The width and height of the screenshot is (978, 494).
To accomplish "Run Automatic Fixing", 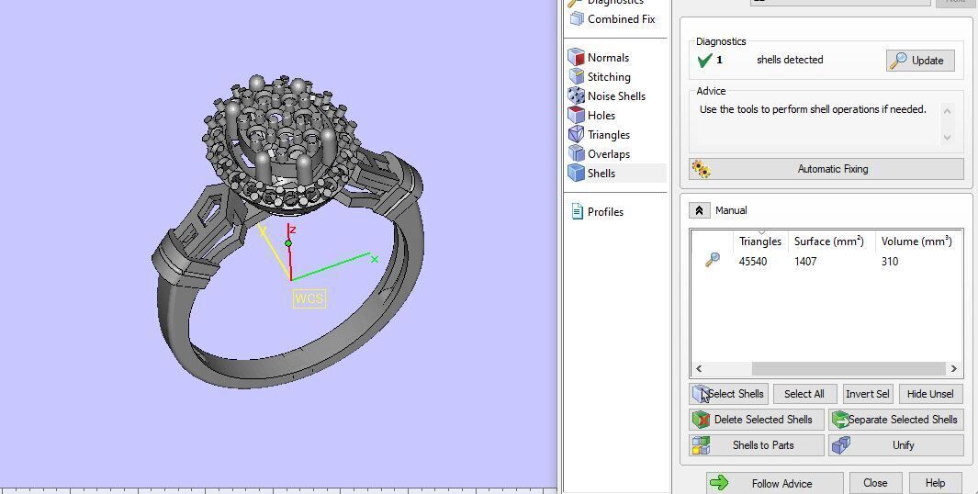I will pyautogui.click(x=826, y=169).
